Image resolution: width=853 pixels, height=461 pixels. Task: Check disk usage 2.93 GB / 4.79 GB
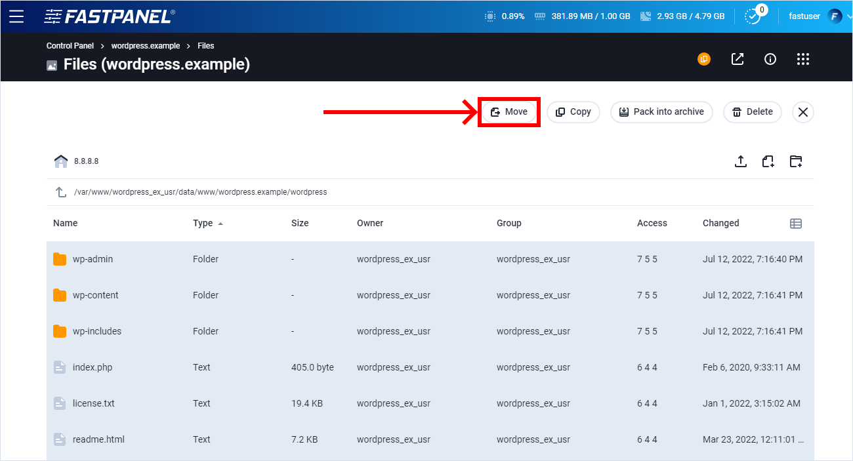[x=682, y=16]
